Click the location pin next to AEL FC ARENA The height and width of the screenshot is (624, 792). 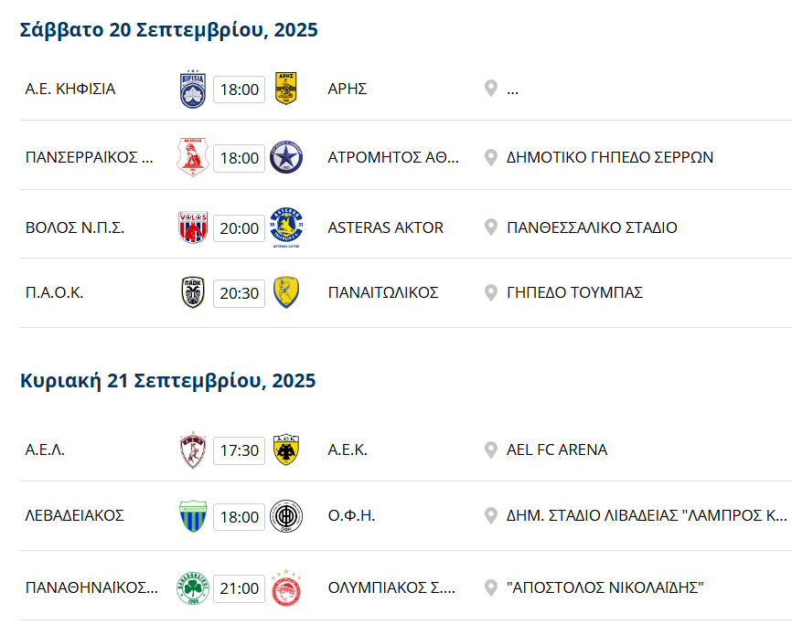click(490, 449)
